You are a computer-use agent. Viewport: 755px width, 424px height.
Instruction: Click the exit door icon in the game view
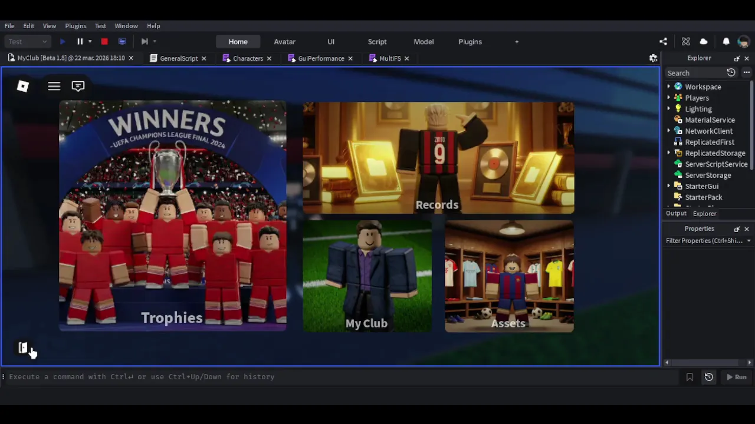coord(23,348)
